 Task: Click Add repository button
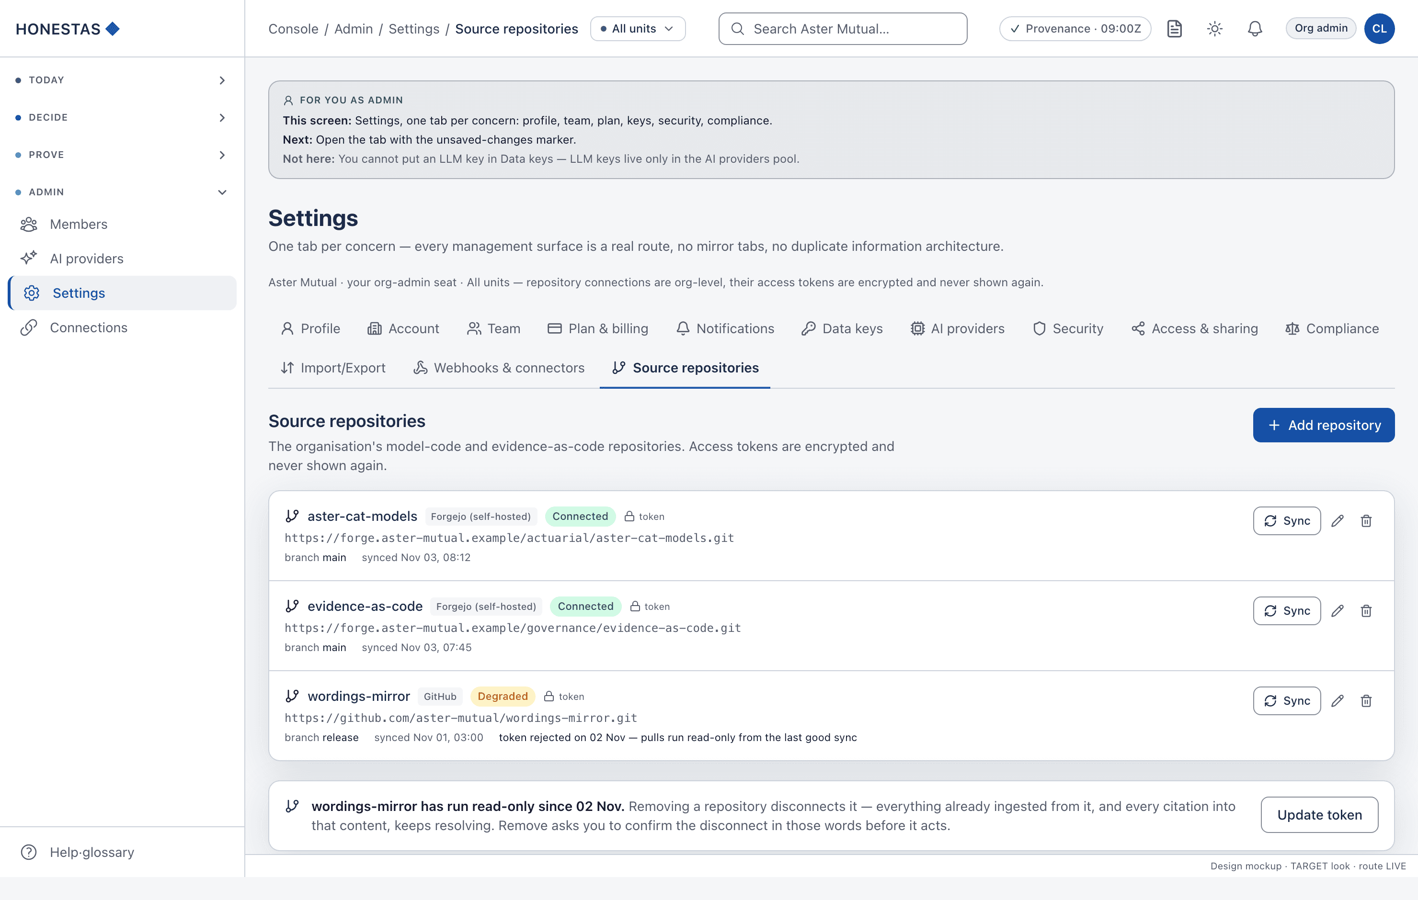pos(1323,425)
